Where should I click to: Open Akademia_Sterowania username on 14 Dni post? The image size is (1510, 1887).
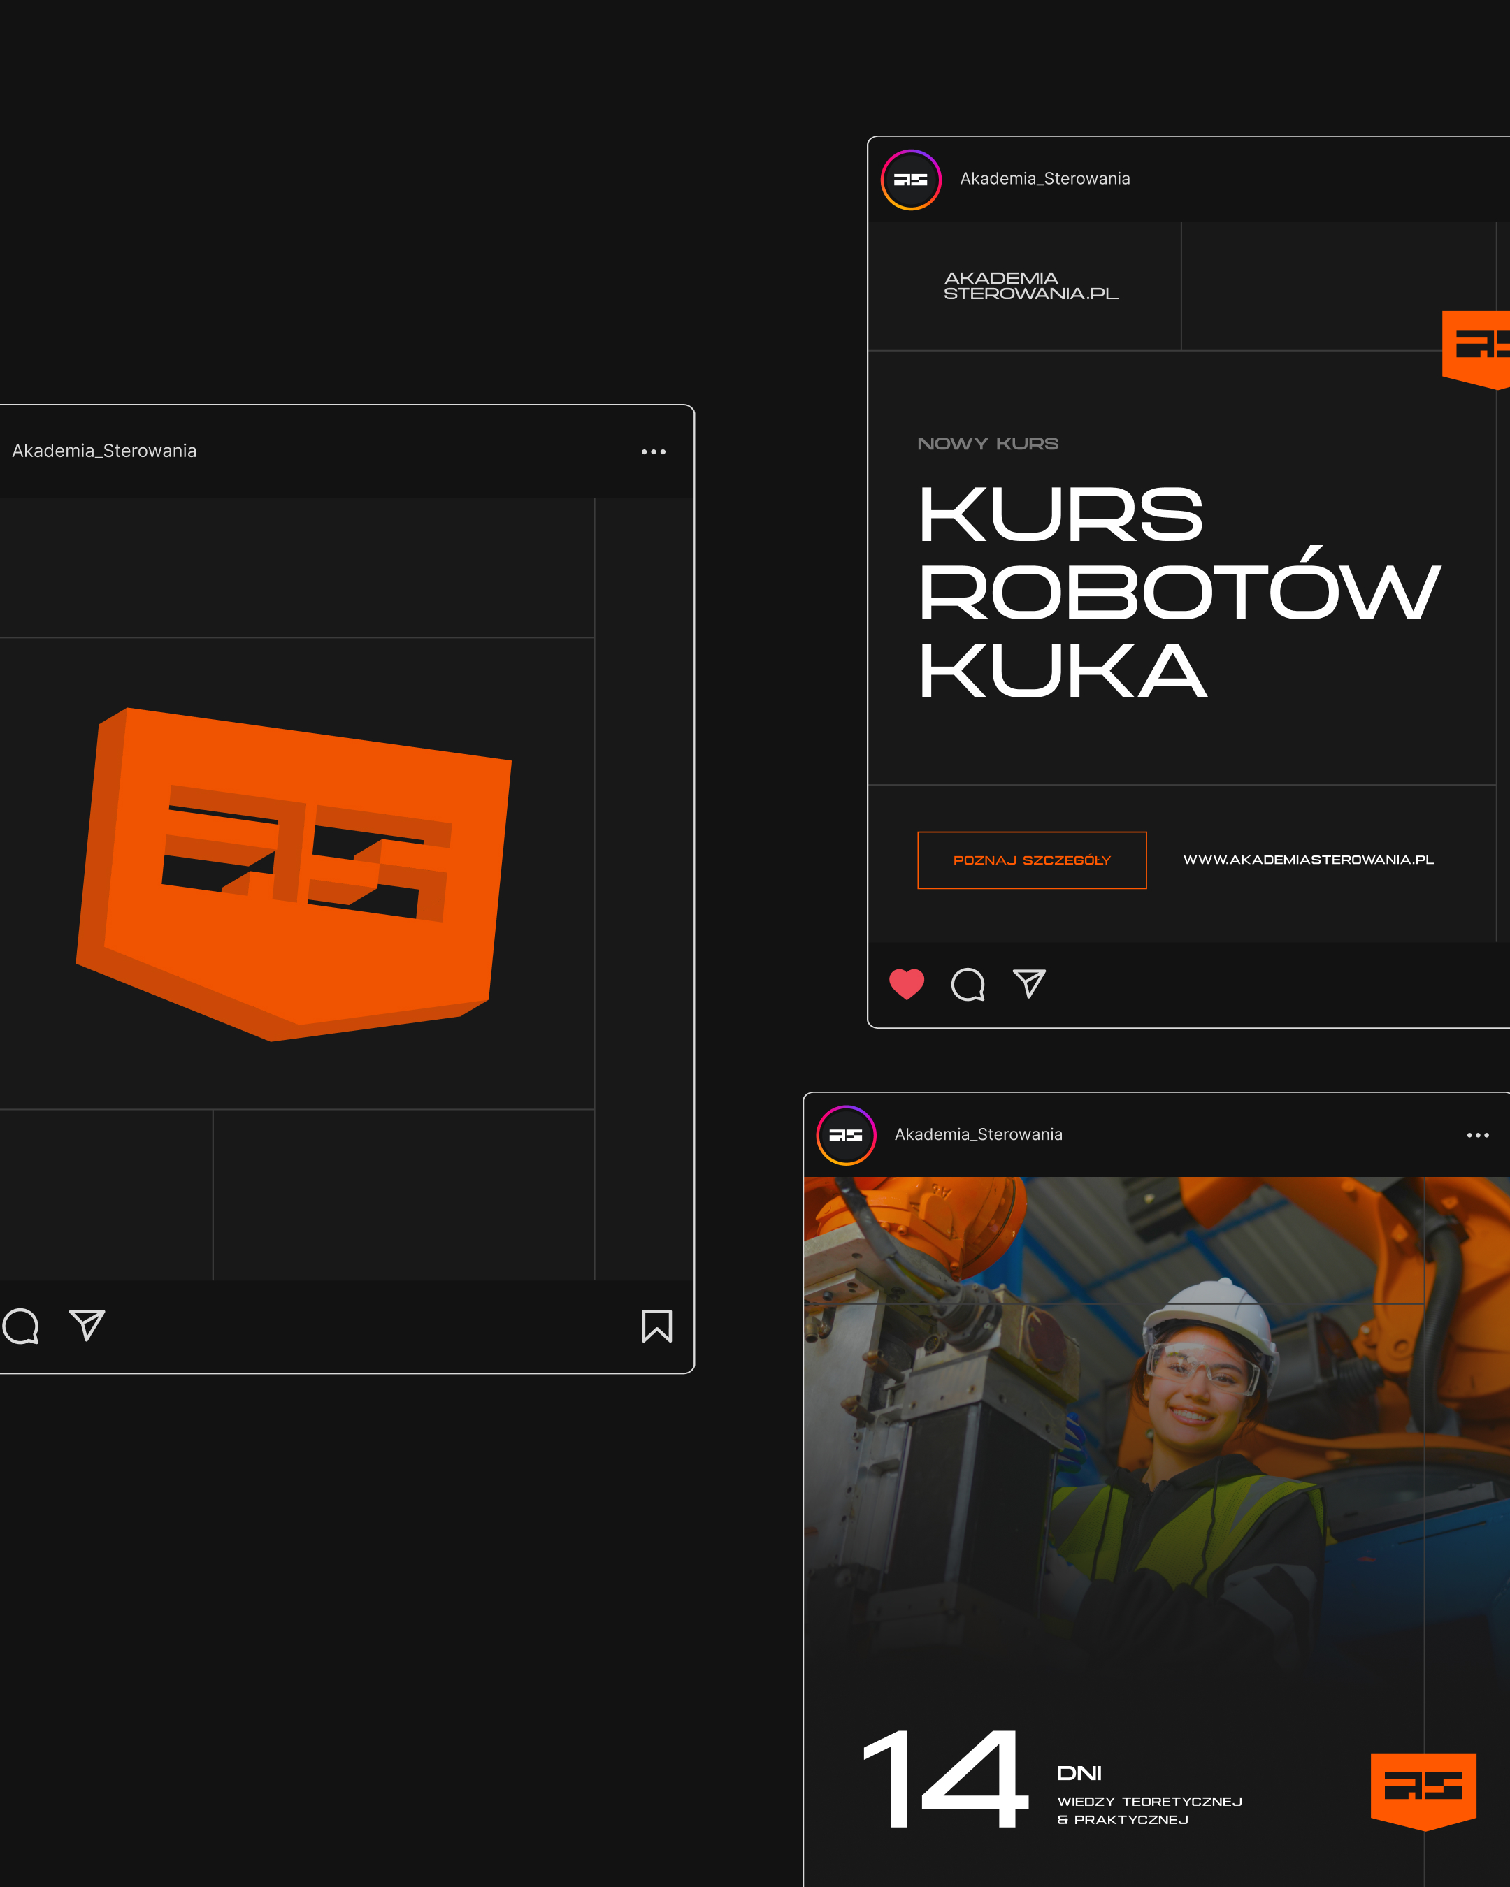click(978, 1134)
